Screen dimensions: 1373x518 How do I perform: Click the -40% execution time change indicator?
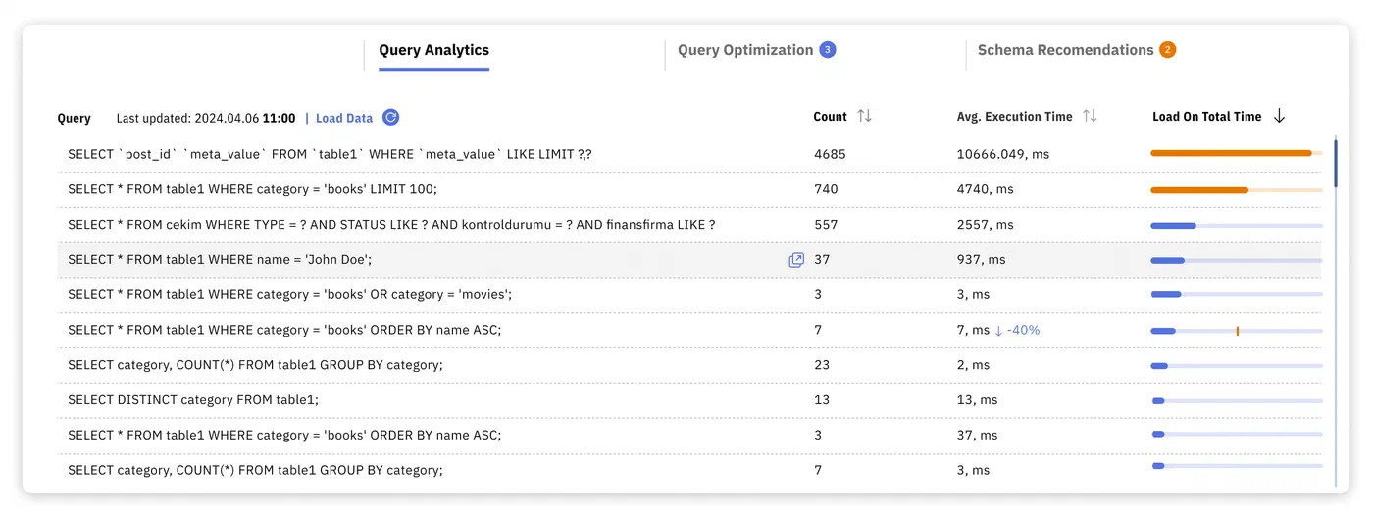(x=1017, y=330)
